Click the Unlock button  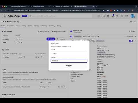point(132,31)
